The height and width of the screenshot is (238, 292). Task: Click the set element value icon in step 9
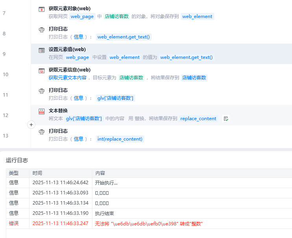(x=42, y=50)
